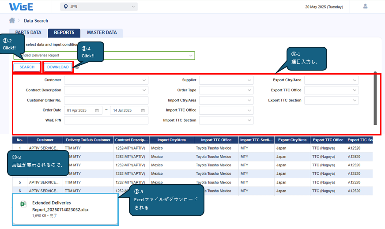
Task: Switch to the MASTER DATA tab
Action: (102, 33)
